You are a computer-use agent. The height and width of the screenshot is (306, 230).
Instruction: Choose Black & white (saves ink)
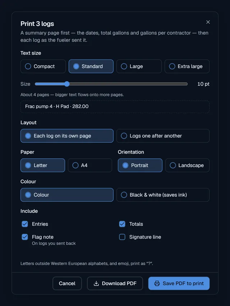pyautogui.click(x=163, y=195)
